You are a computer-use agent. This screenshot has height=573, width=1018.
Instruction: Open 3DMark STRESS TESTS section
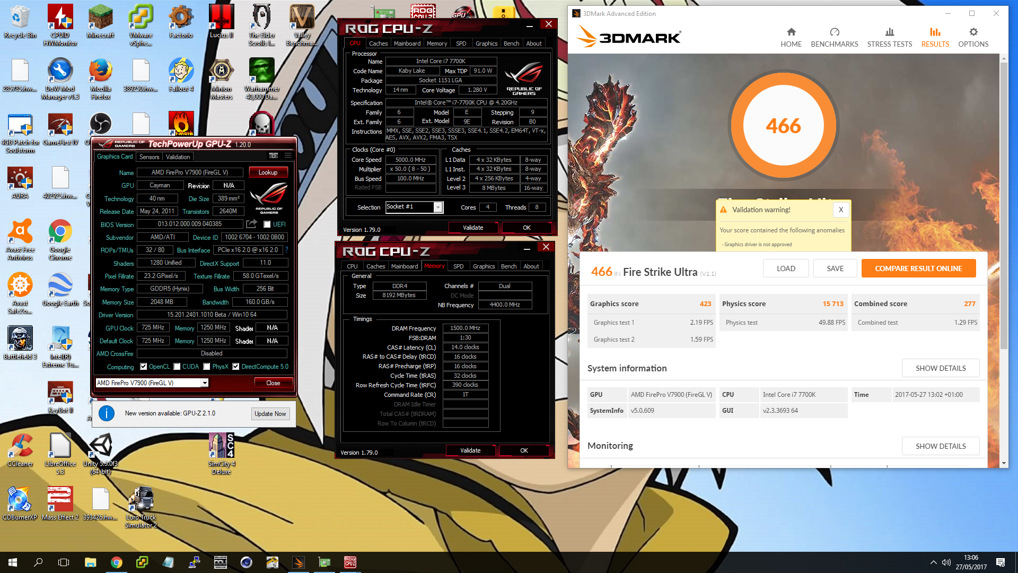(x=890, y=38)
